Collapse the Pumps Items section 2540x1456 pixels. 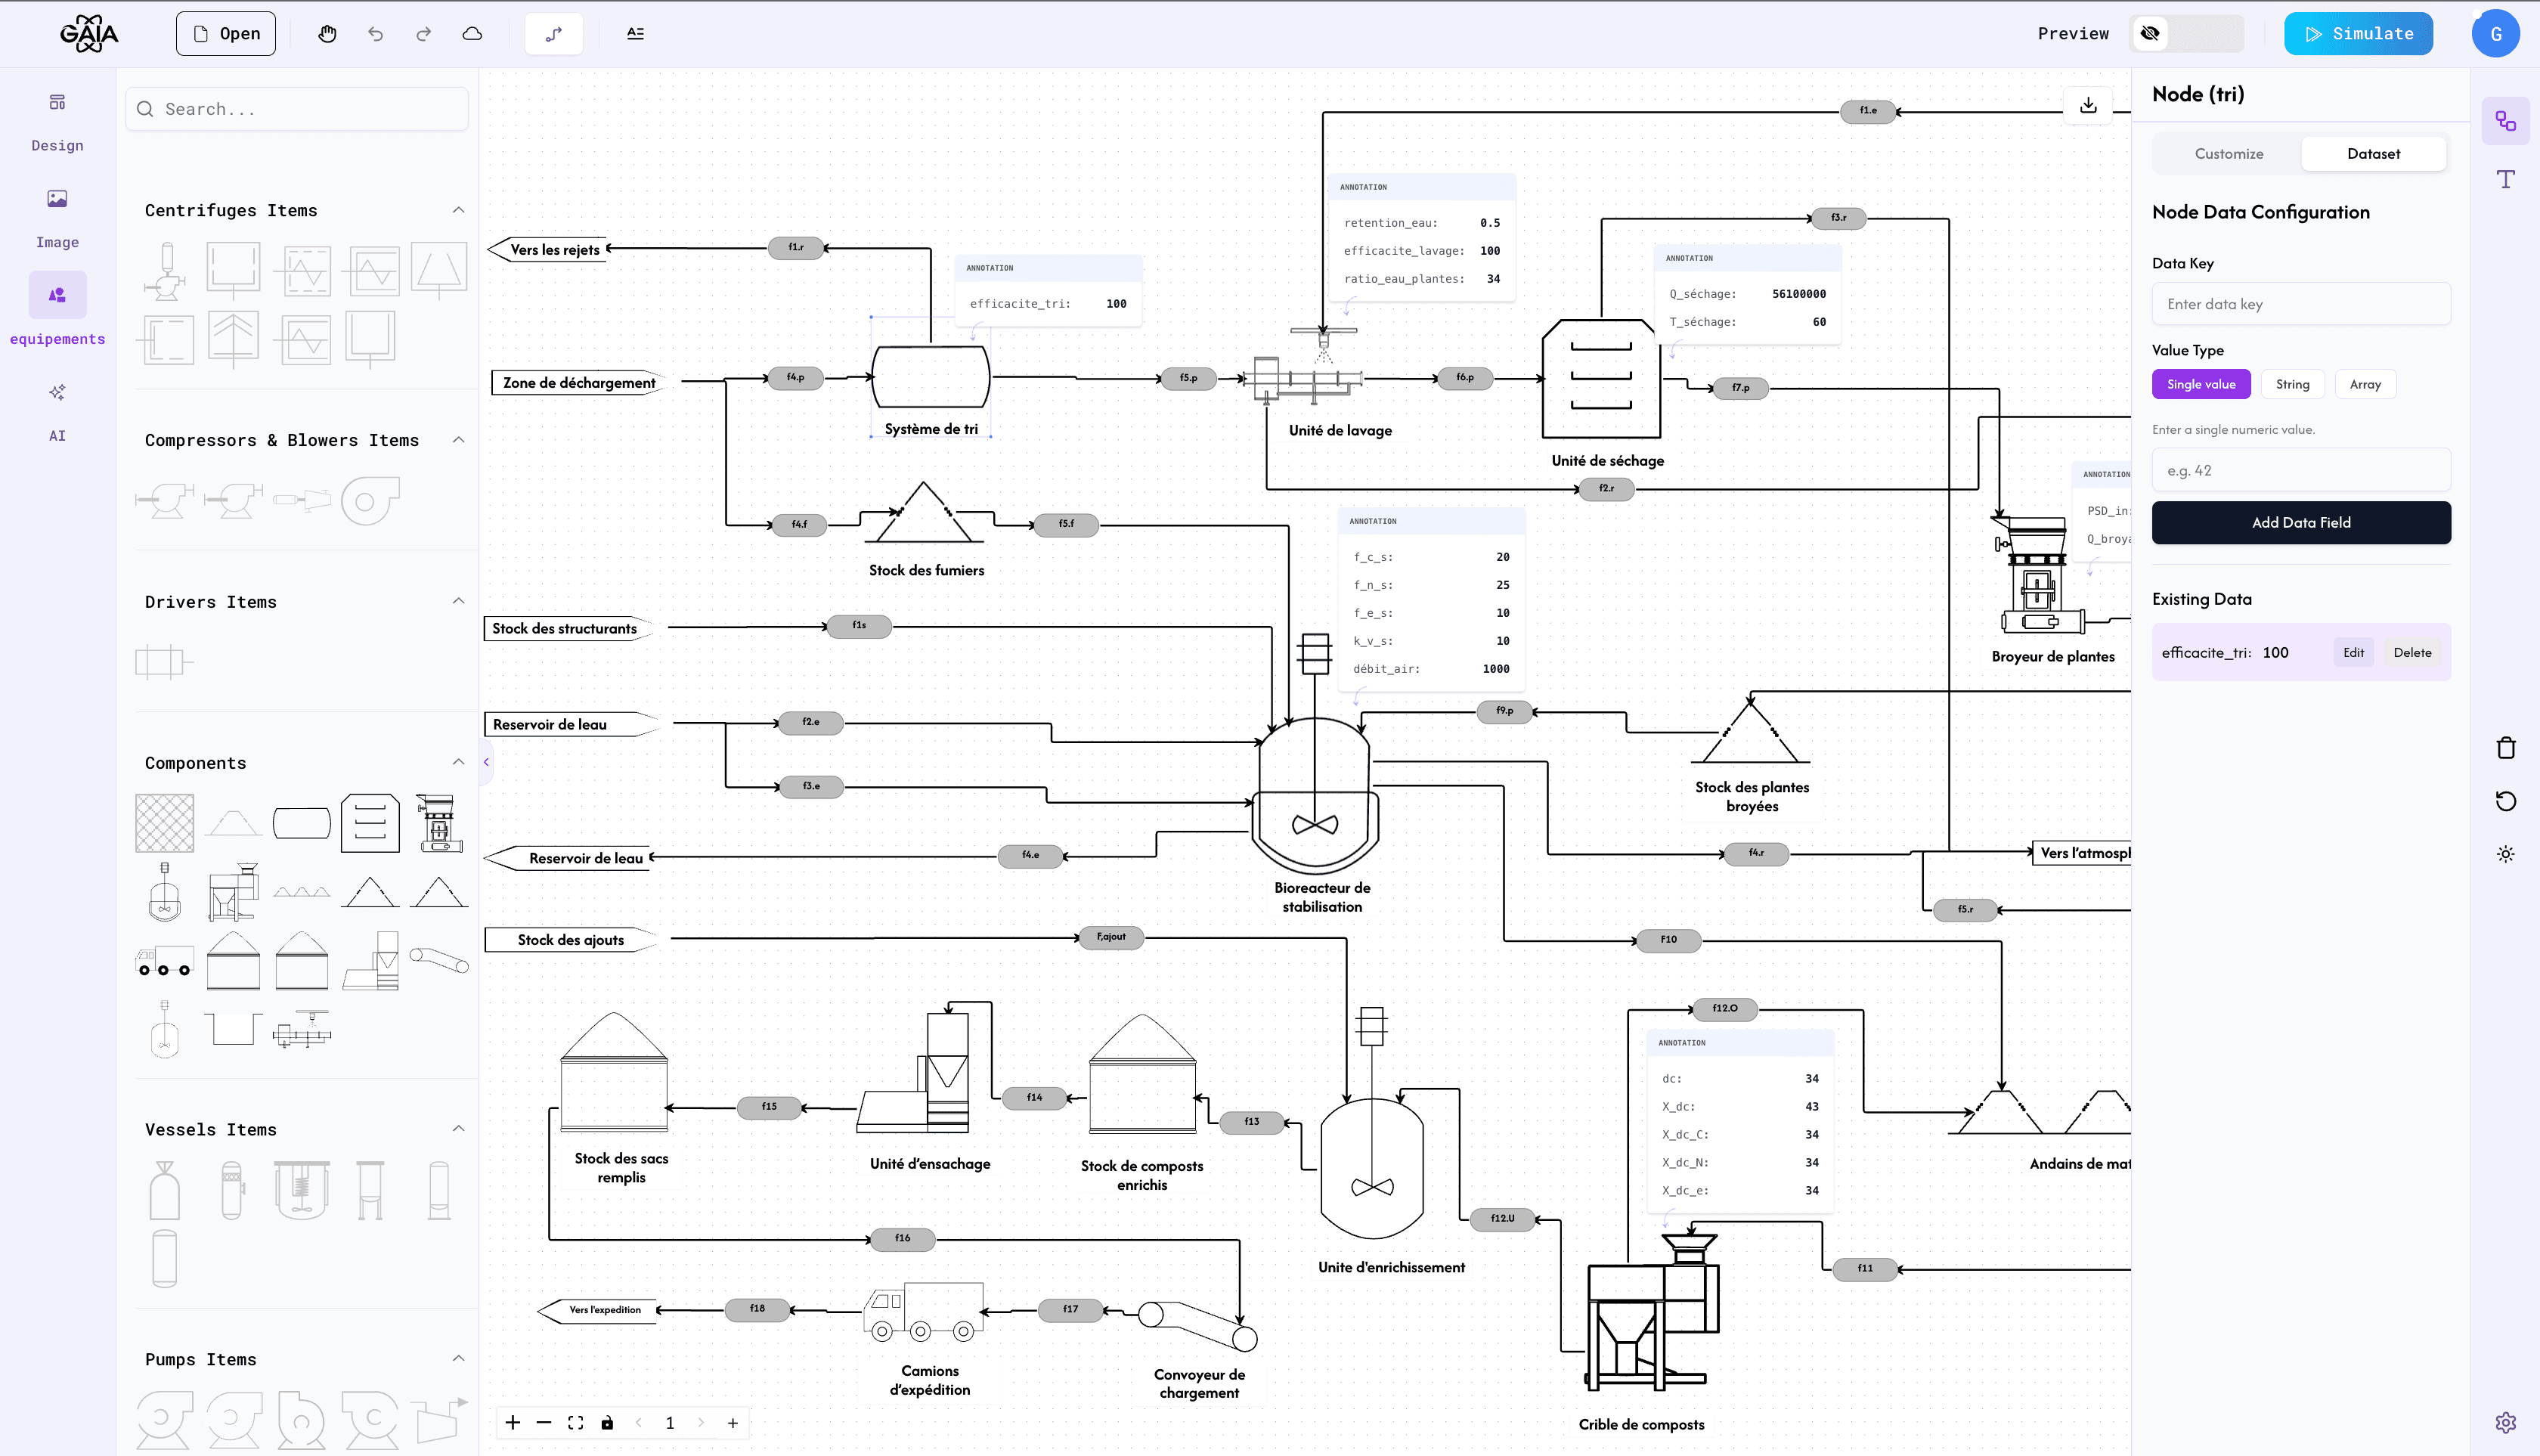(458, 1358)
